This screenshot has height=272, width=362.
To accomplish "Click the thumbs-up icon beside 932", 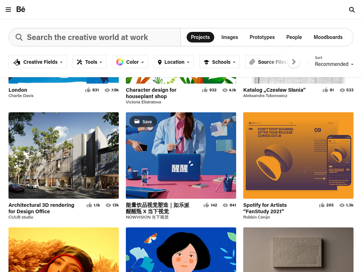I will coord(205,90).
